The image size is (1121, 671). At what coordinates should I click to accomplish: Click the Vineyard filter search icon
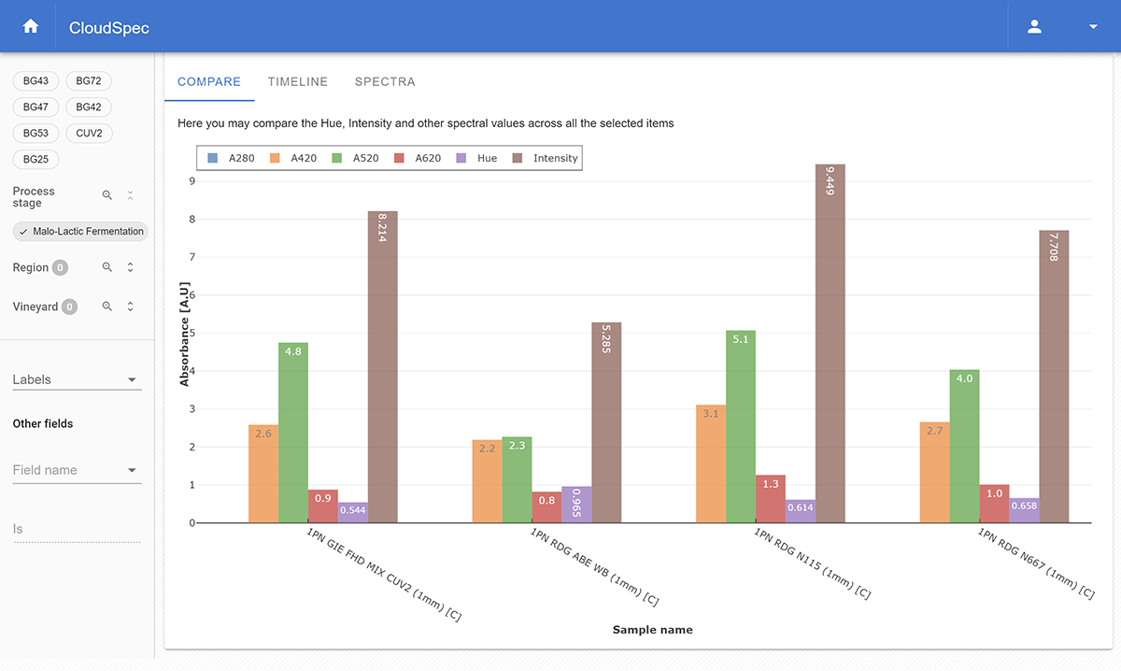[x=107, y=307]
